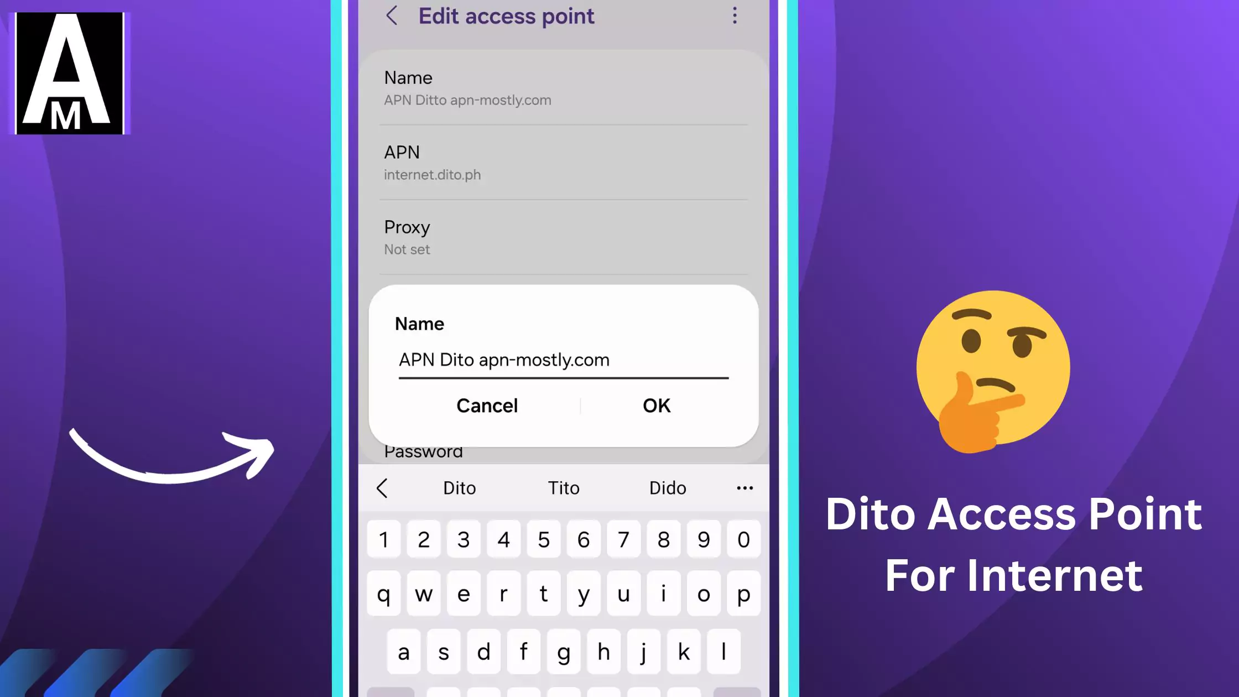Toggle keyboard letter key q

coord(383,593)
